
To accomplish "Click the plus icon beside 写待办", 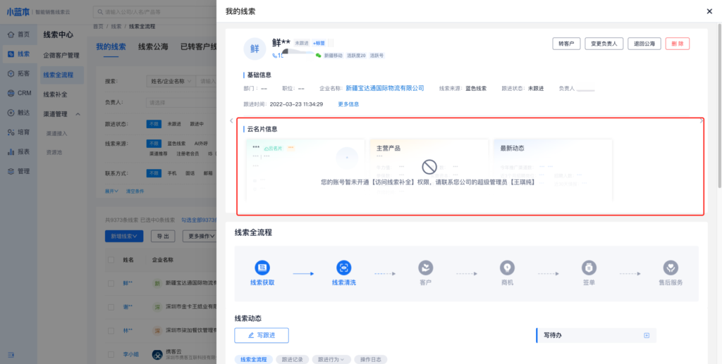I will pos(647,335).
